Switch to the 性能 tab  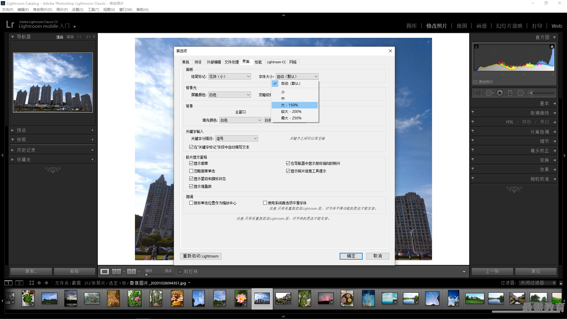coord(258,62)
